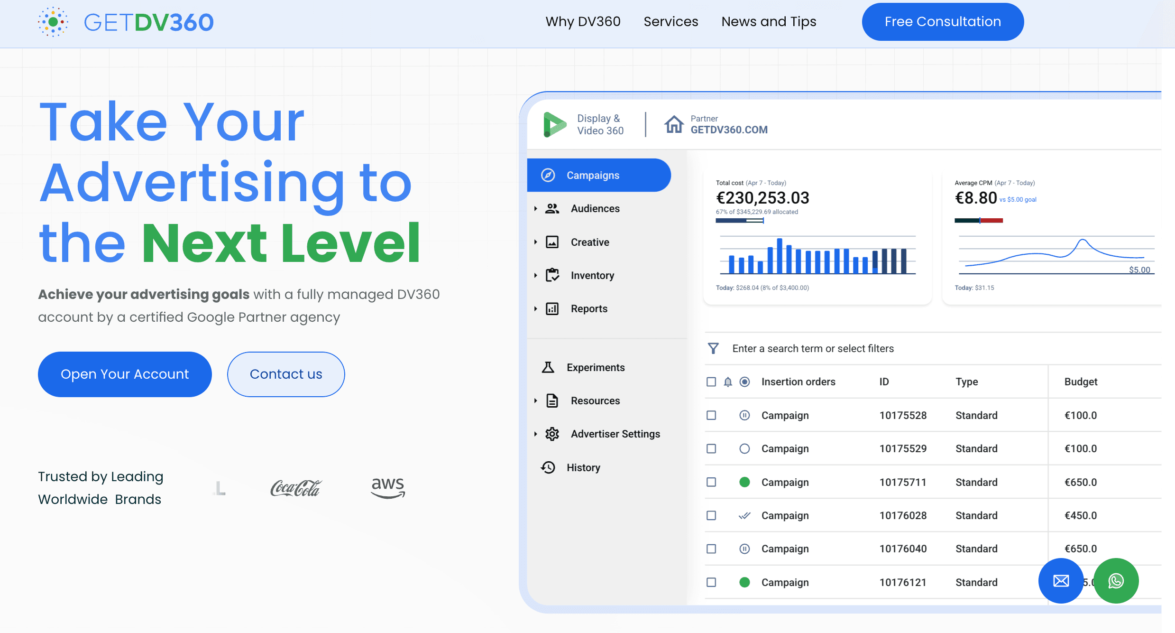
Task: Select the checkbox for campaign 10176121
Action: click(711, 582)
